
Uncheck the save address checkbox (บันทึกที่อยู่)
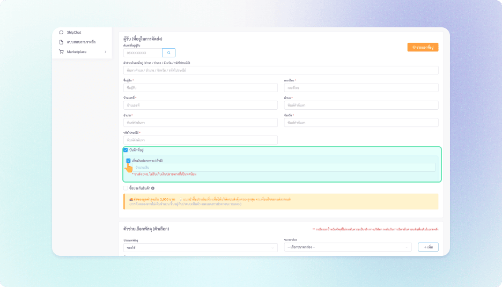coord(125,150)
